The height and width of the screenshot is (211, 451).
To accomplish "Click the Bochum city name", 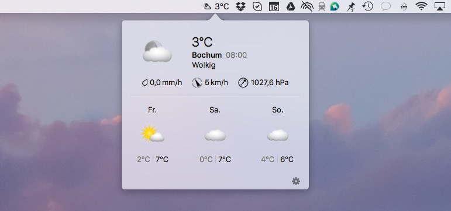I will tap(207, 55).
